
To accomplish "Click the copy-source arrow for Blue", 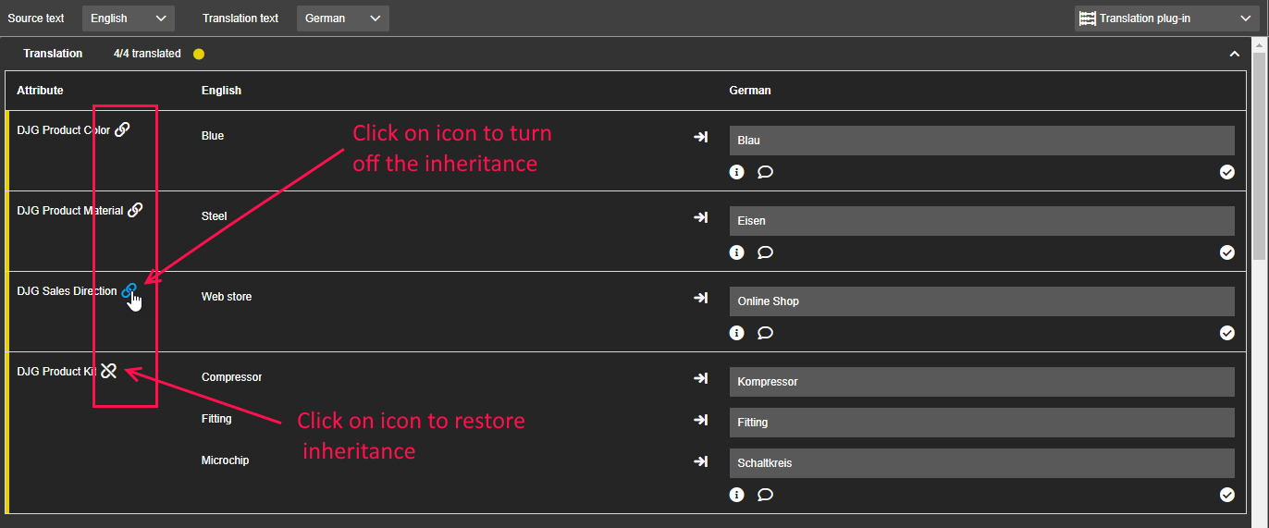I will (x=701, y=137).
